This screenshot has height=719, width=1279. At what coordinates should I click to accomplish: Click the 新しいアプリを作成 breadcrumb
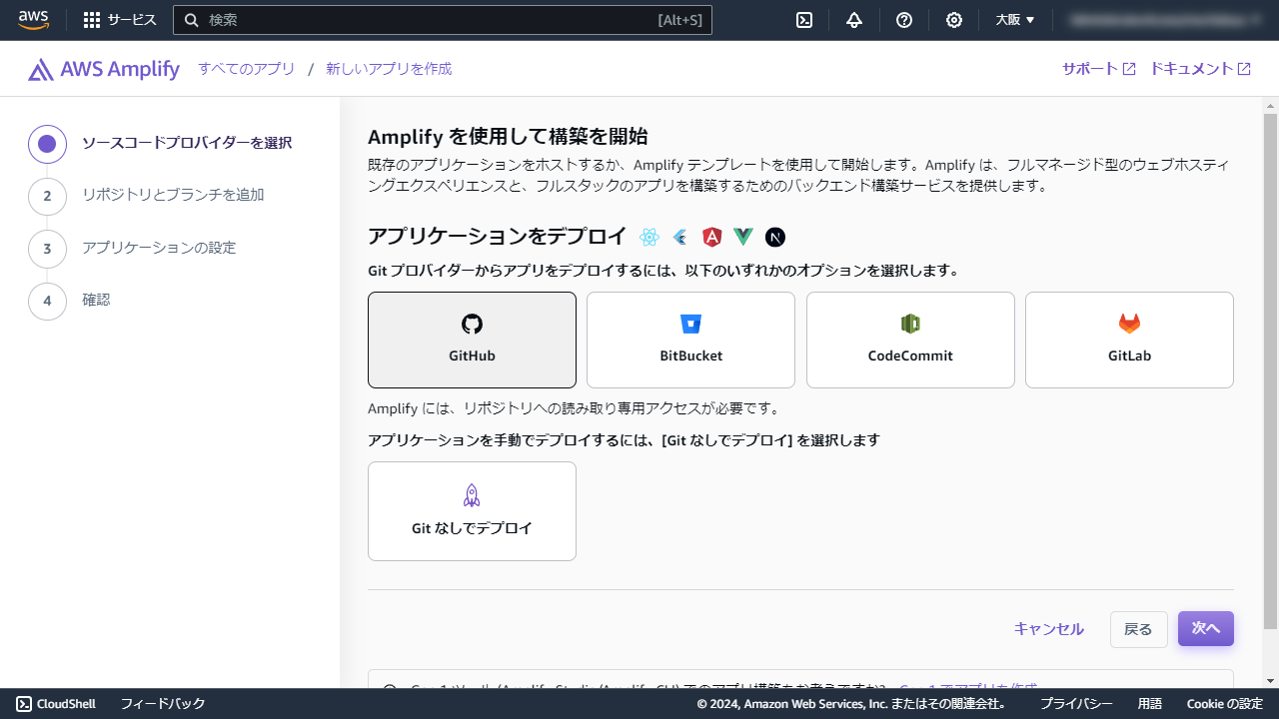point(389,69)
